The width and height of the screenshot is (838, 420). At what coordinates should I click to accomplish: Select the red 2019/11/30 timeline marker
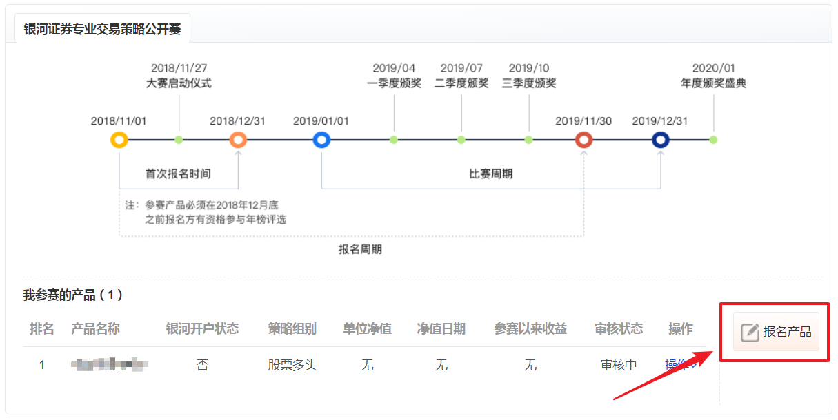[x=583, y=140]
